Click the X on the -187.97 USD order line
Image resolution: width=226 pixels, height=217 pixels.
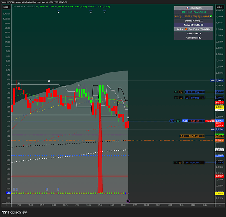coord(203,136)
